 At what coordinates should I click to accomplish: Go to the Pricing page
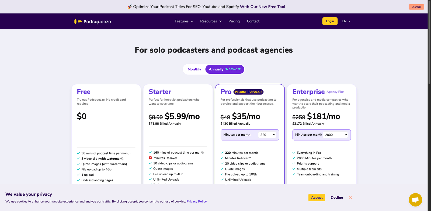click(234, 21)
